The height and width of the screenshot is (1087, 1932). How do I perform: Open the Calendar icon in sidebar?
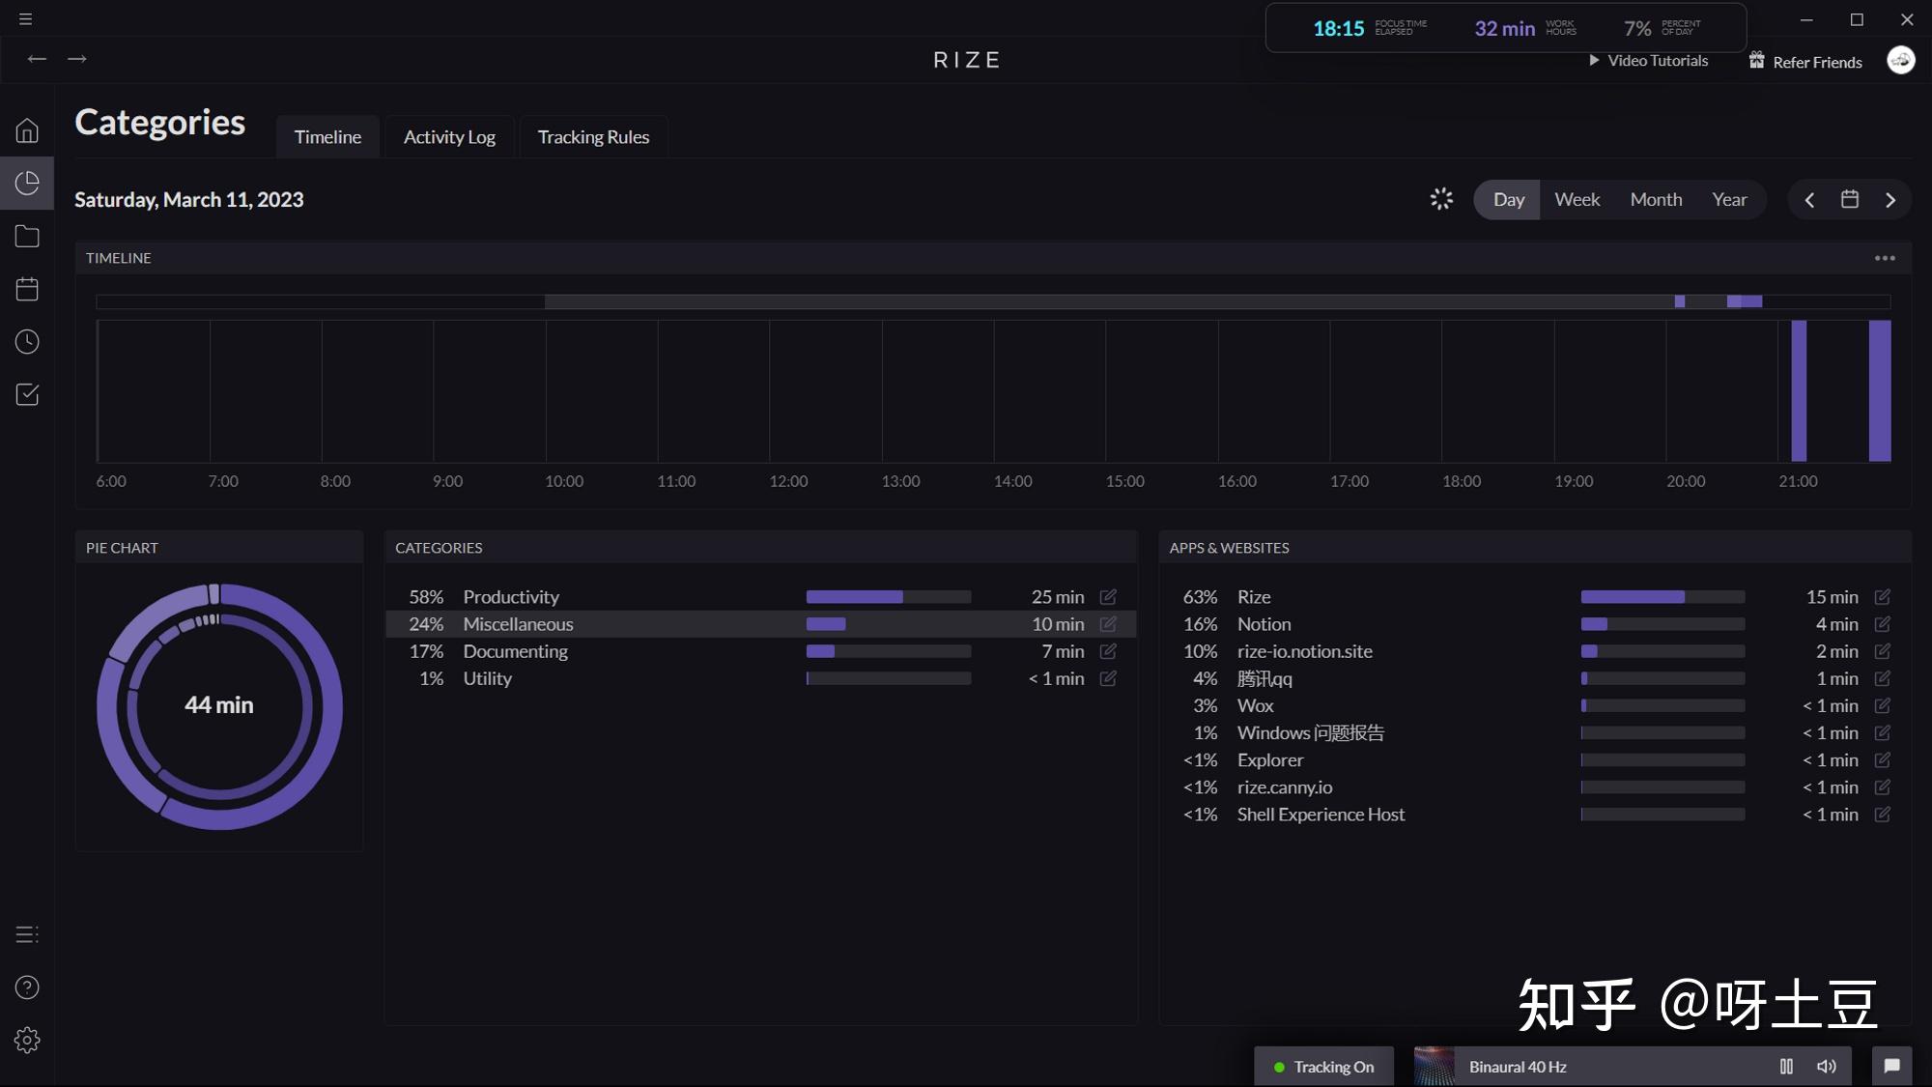27,289
